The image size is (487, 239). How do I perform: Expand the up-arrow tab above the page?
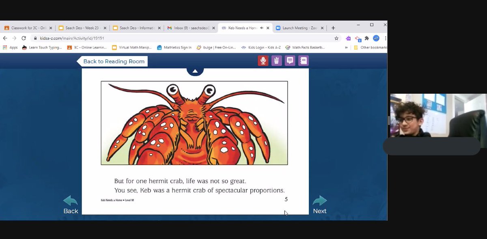pos(195,71)
